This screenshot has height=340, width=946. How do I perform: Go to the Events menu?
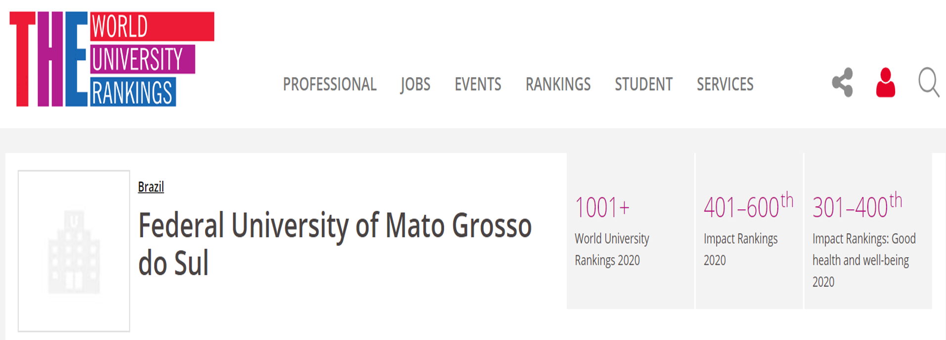[x=478, y=85]
